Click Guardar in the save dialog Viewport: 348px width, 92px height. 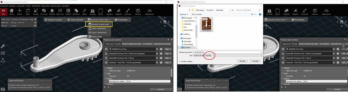pyautogui.click(x=242, y=61)
